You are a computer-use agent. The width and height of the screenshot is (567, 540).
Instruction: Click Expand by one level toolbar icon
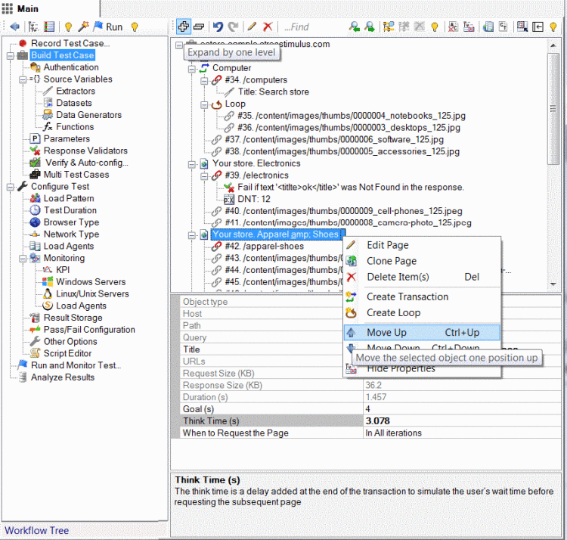[184, 26]
